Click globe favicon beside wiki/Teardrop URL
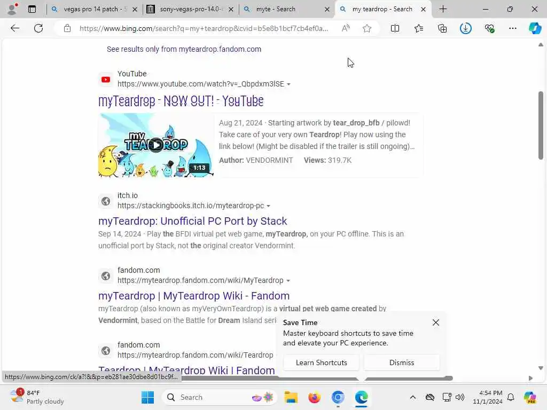The width and height of the screenshot is (547, 410). pyautogui.click(x=106, y=350)
